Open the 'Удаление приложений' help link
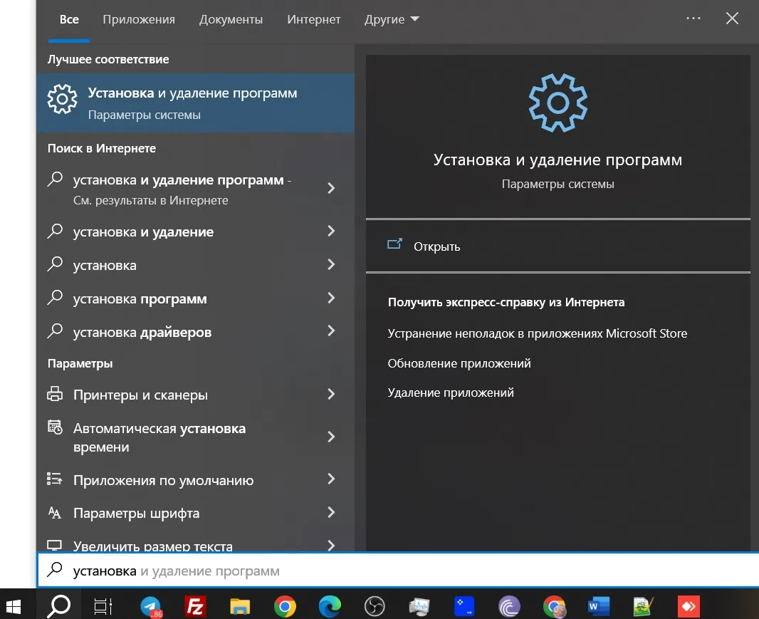This screenshot has width=759, height=619. pyautogui.click(x=451, y=392)
